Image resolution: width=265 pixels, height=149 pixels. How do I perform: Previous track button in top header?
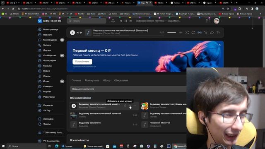click(x=121, y=21)
